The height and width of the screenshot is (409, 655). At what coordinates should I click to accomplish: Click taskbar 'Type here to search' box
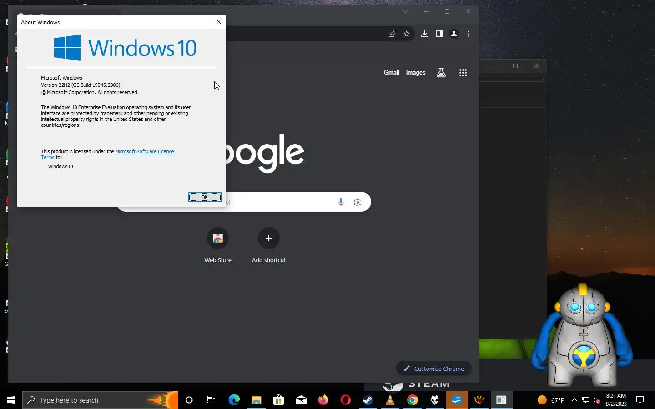[x=100, y=400]
